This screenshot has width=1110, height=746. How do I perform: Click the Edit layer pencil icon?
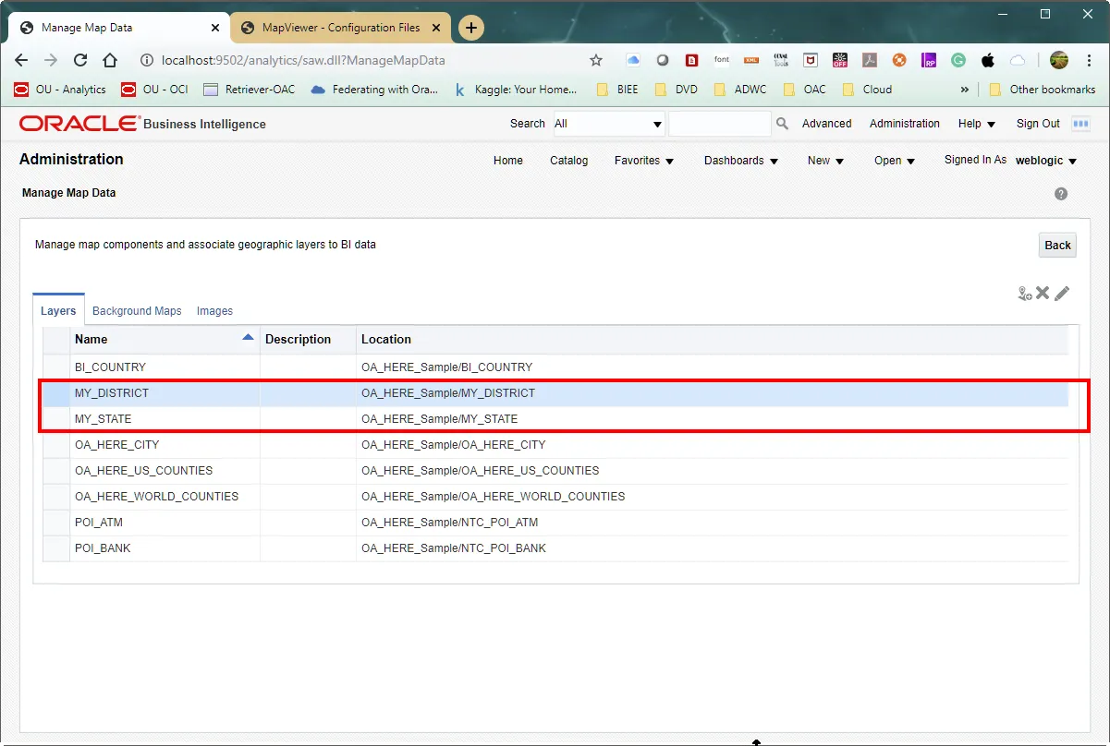[x=1062, y=293]
